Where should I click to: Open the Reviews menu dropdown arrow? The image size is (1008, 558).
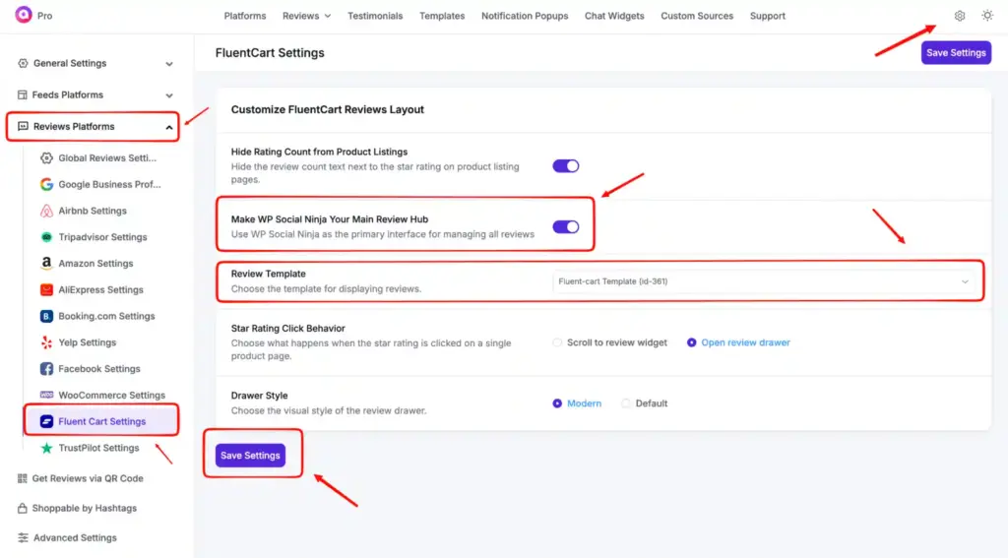point(327,16)
